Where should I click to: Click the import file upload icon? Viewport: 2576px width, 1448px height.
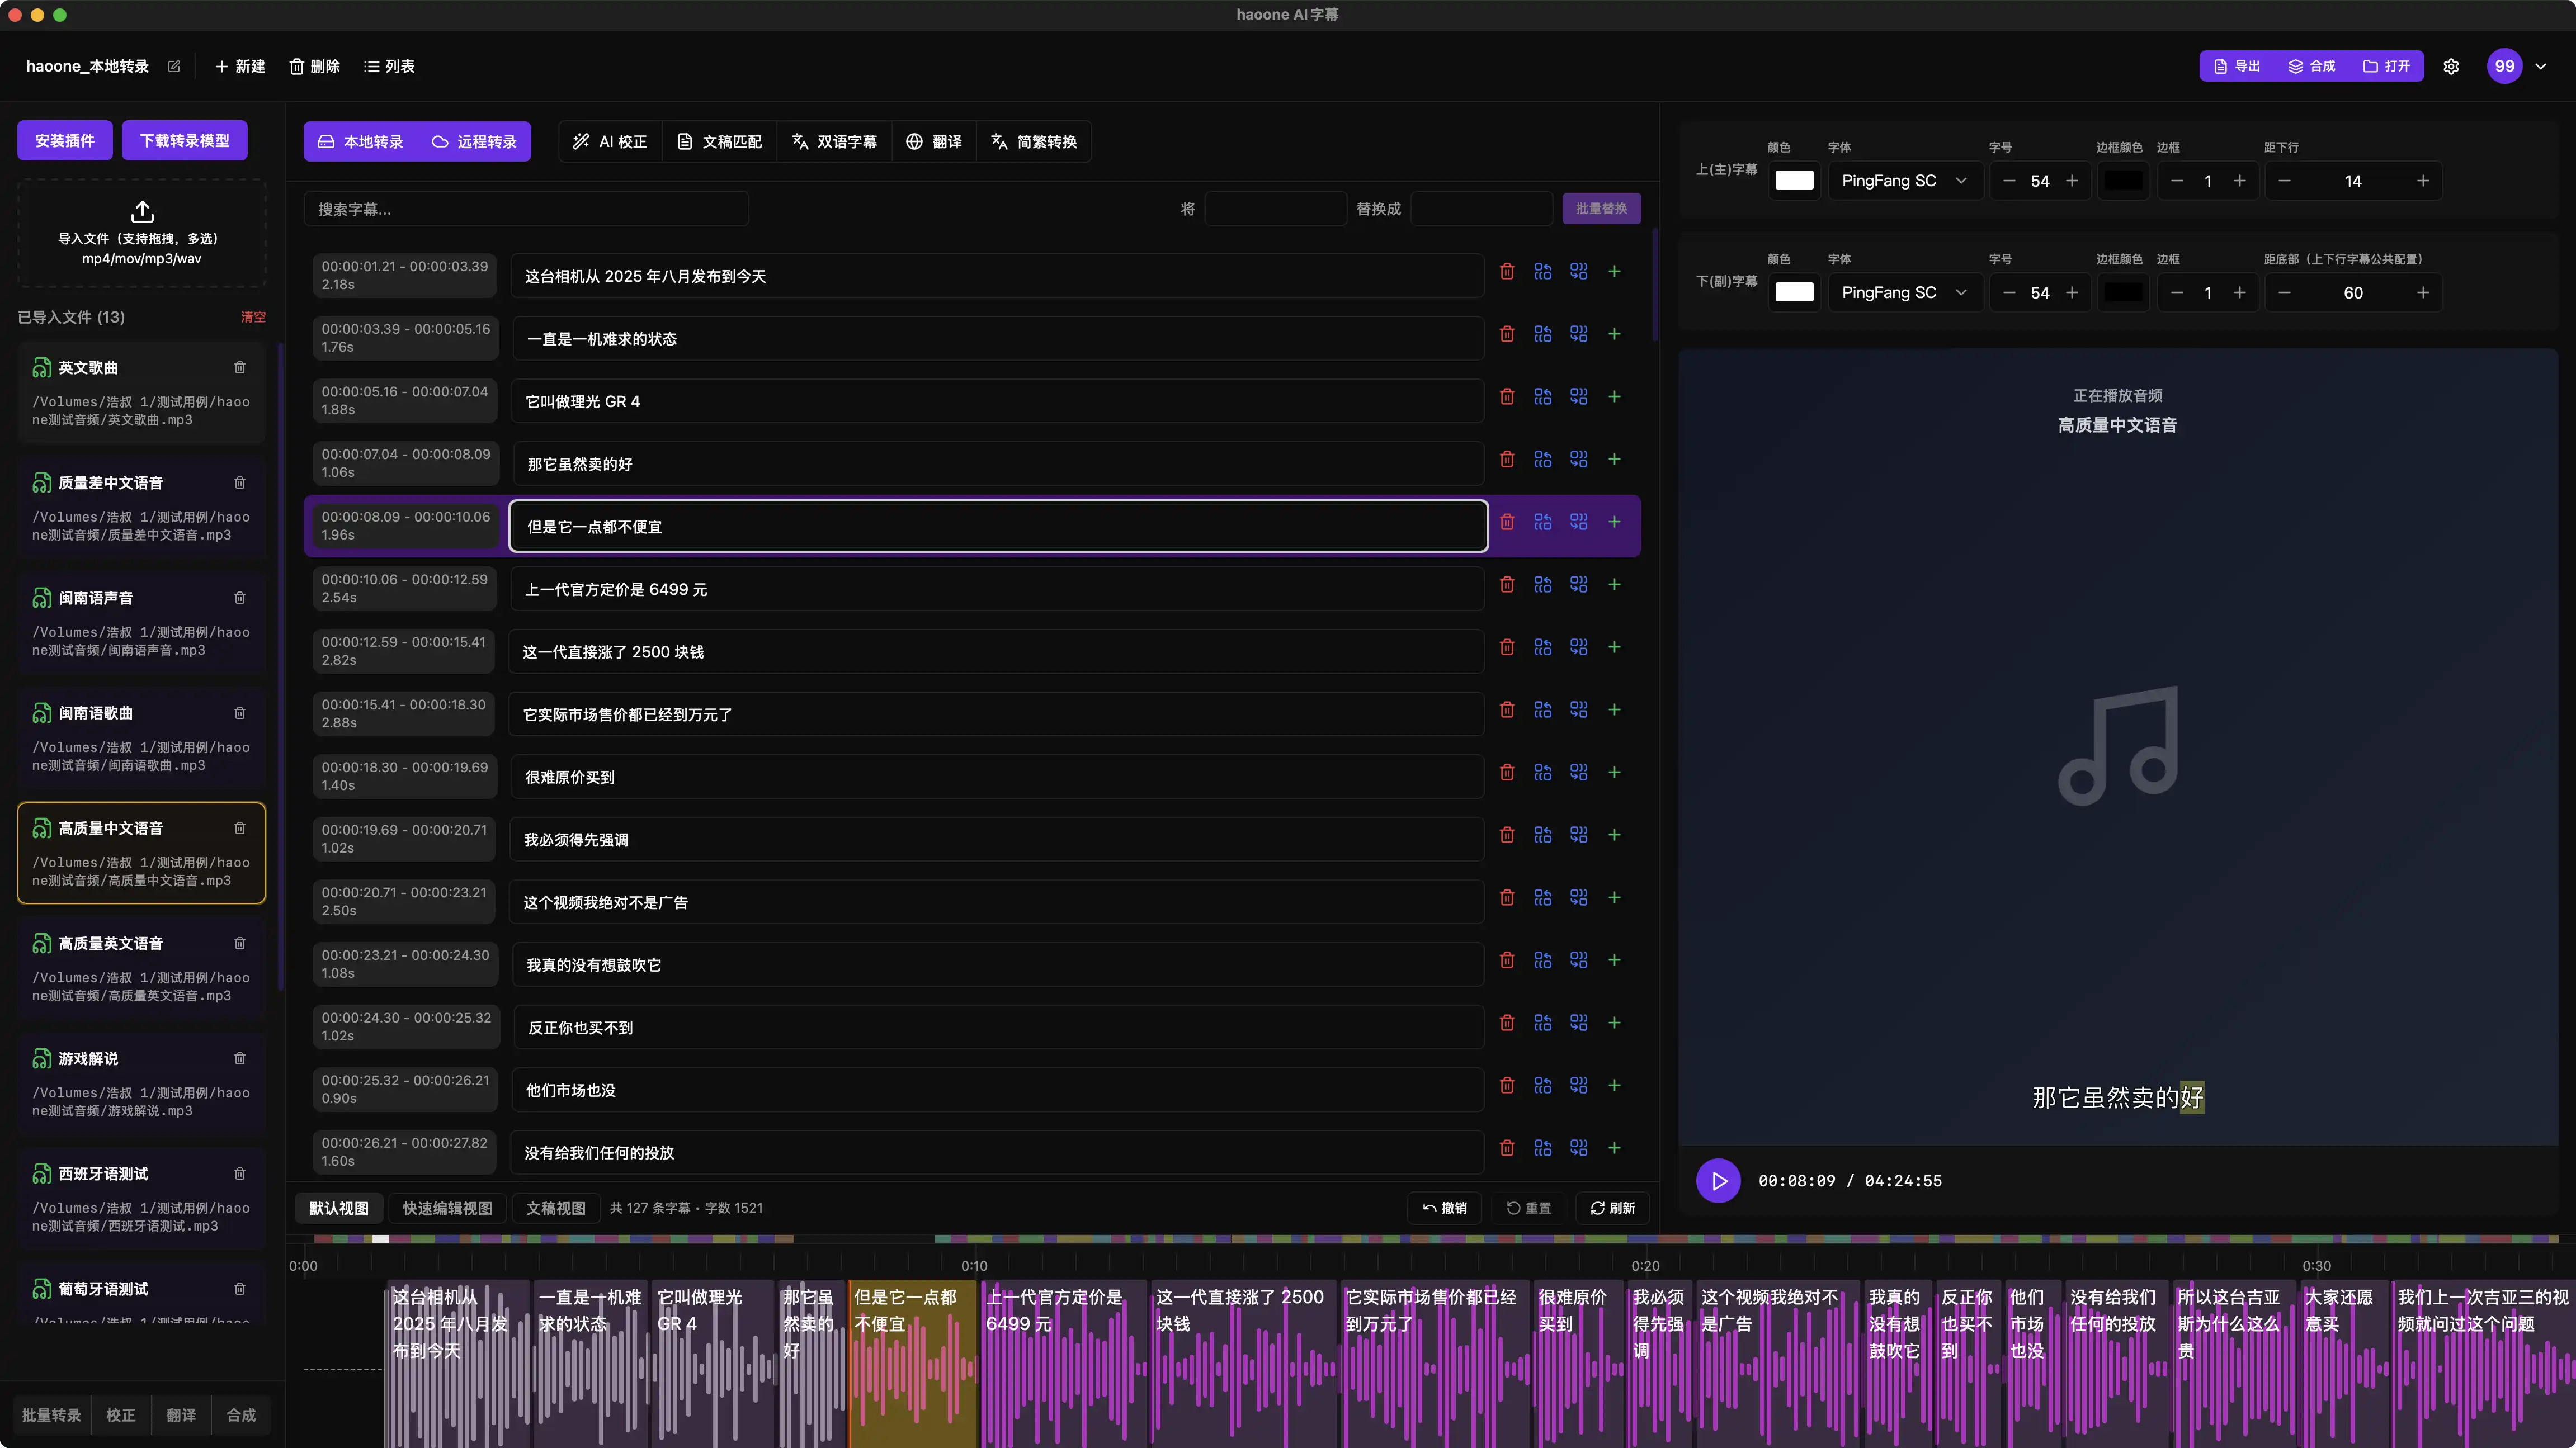[x=142, y=212]
